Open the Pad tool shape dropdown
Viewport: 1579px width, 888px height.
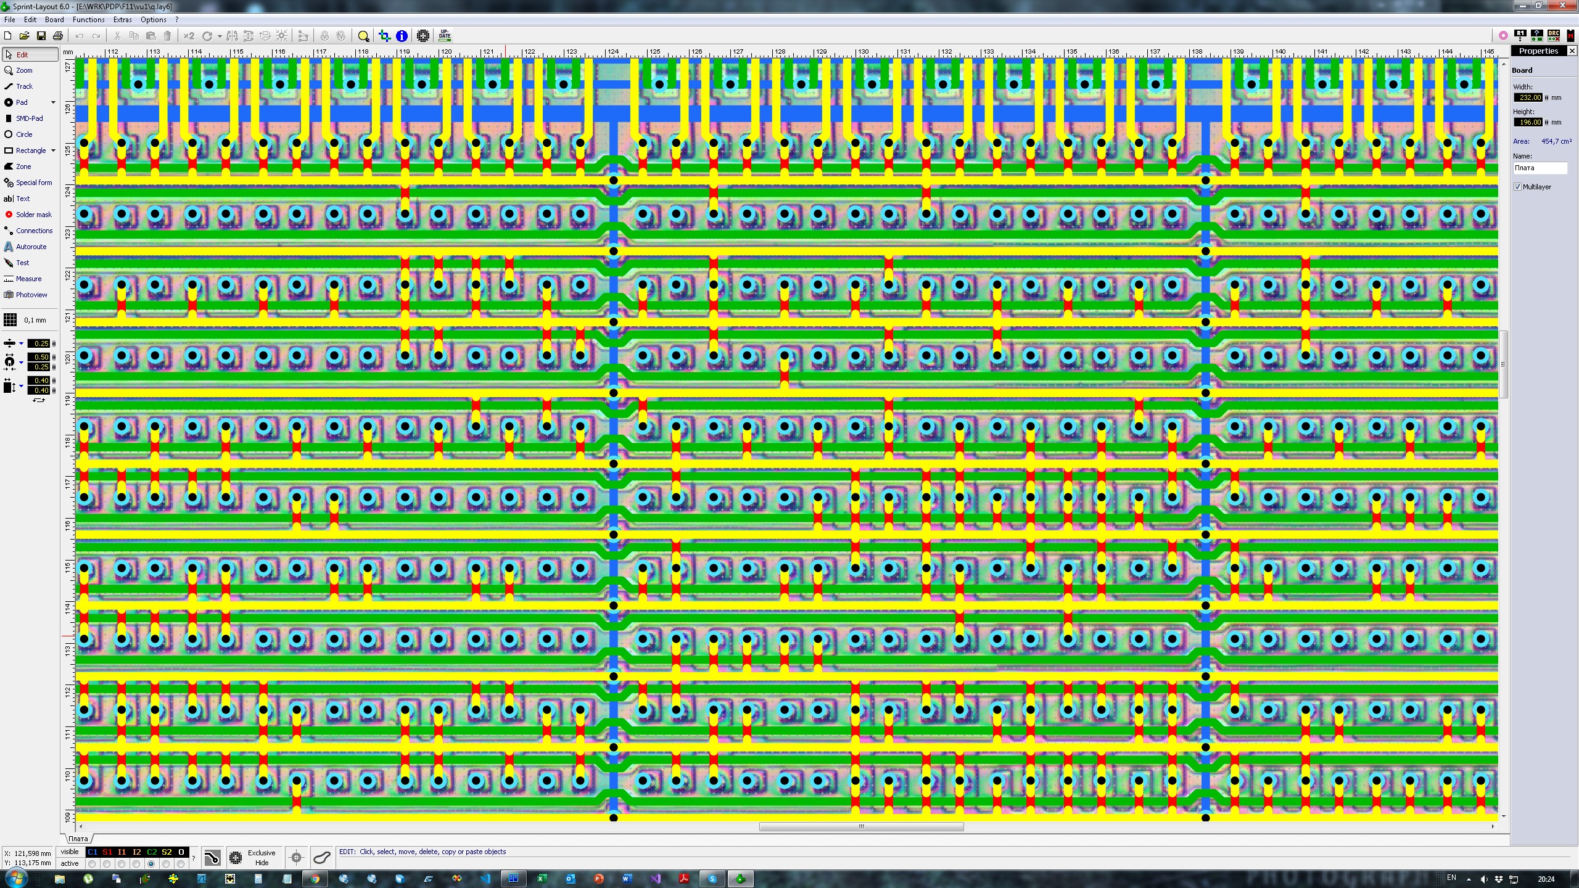(x=53, y=102)
